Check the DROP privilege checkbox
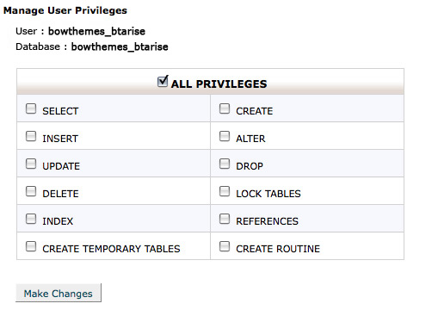This screenshot has height=316, width=438. [x=225, y=164]
